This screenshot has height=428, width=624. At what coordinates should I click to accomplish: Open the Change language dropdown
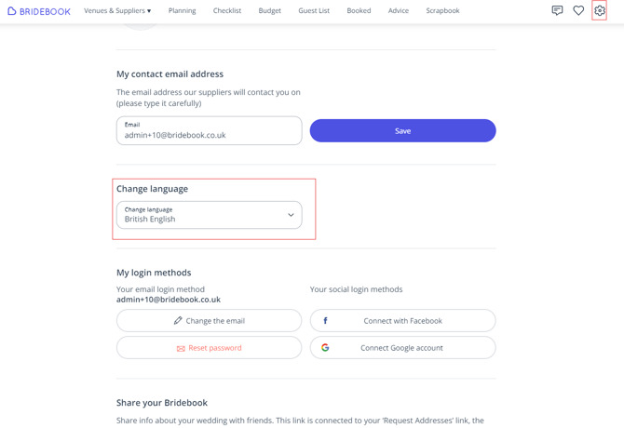point(209,215)
